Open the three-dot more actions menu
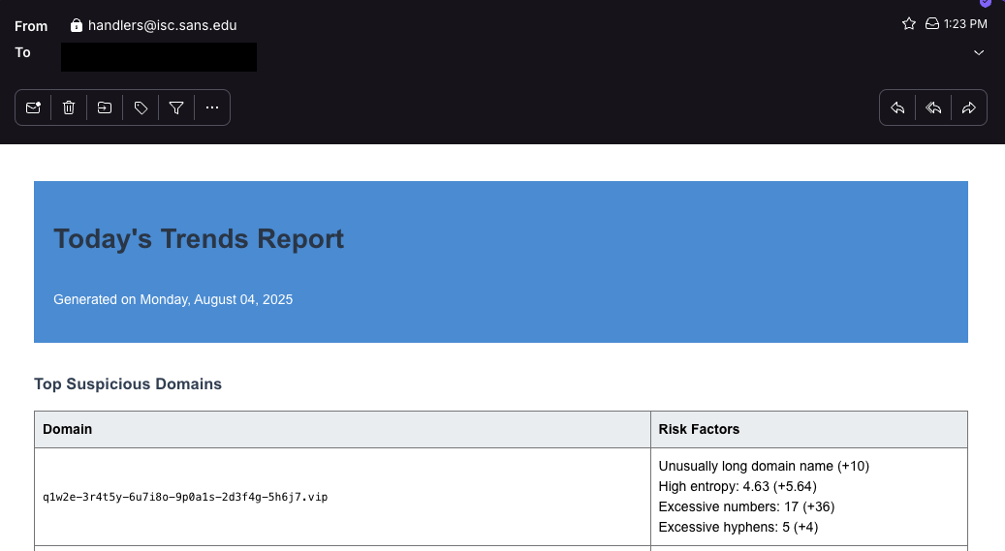 pos(212,108)
